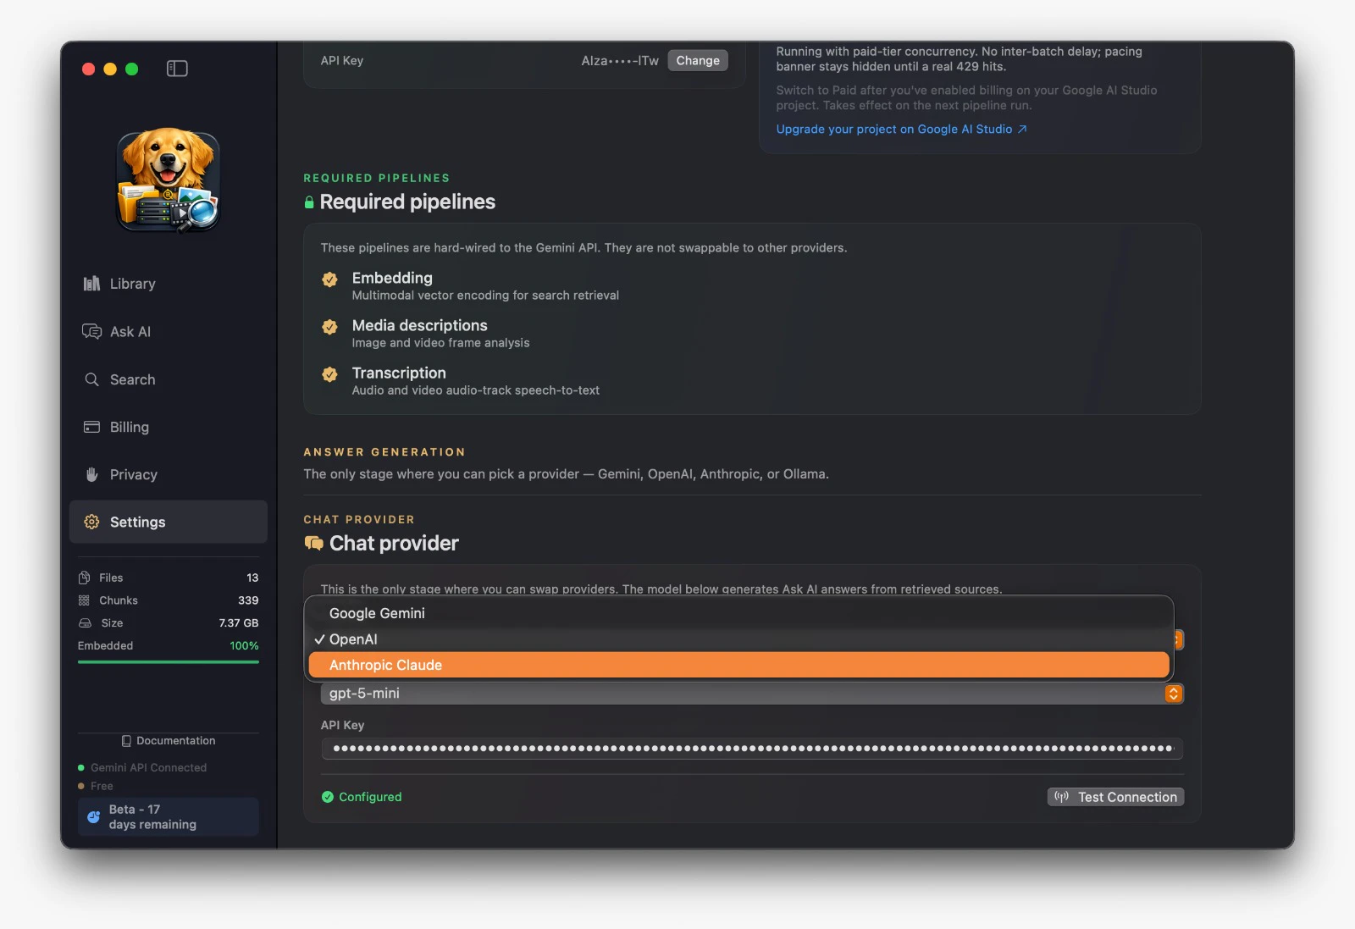Click the Media descriptions verified badge icon
The height and width of the screenshot is (929, 1355).
[x=330, y=327]
